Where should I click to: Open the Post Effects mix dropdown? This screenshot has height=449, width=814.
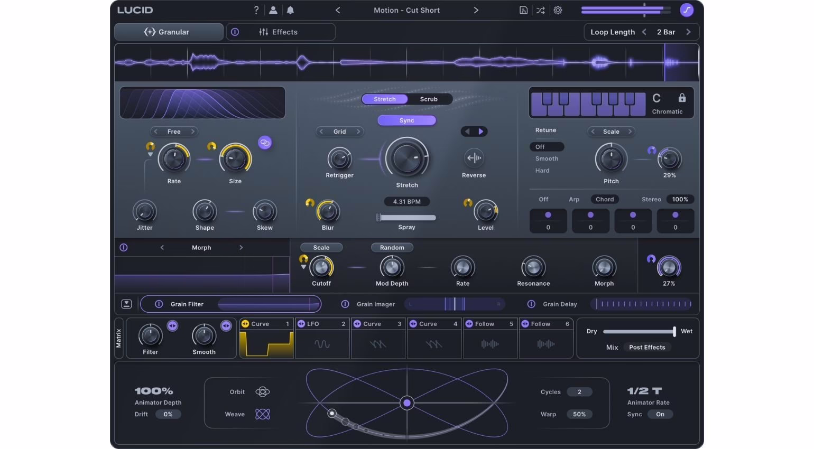(x=647, y=347)
